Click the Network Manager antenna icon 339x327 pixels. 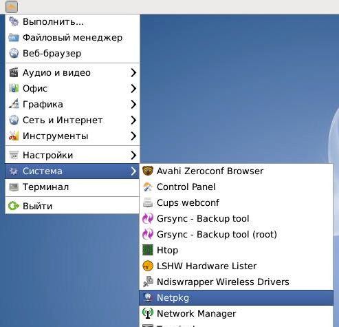[x=148, y=313]
